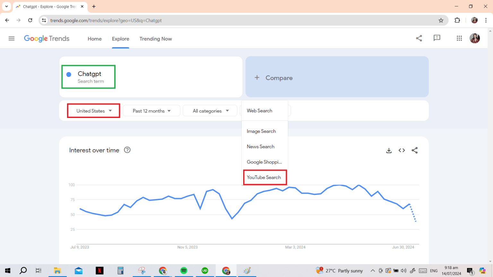Open the Windows Start menu
The image size is (493, 277).
pyautogui.click(x=8, y=271)
